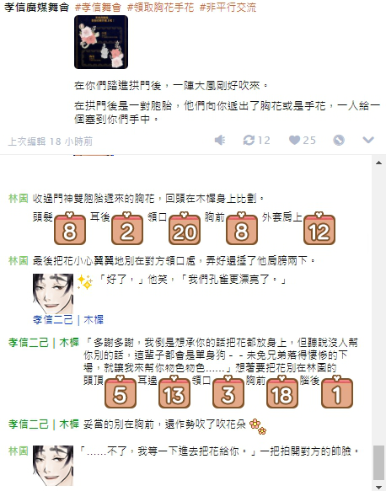Open the #領取胸花手花 hashtag
The image size is (386, 491).
click(x=160, y=8)
